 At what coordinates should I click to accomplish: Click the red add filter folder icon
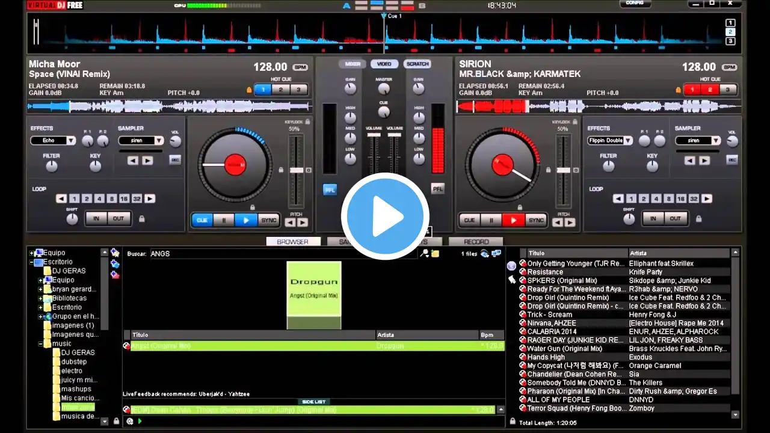tap(115, 275)
